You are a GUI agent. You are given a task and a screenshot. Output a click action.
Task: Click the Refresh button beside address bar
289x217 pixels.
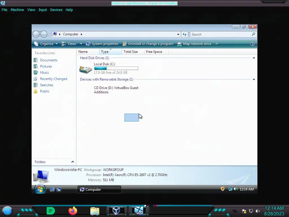point(185,34)
